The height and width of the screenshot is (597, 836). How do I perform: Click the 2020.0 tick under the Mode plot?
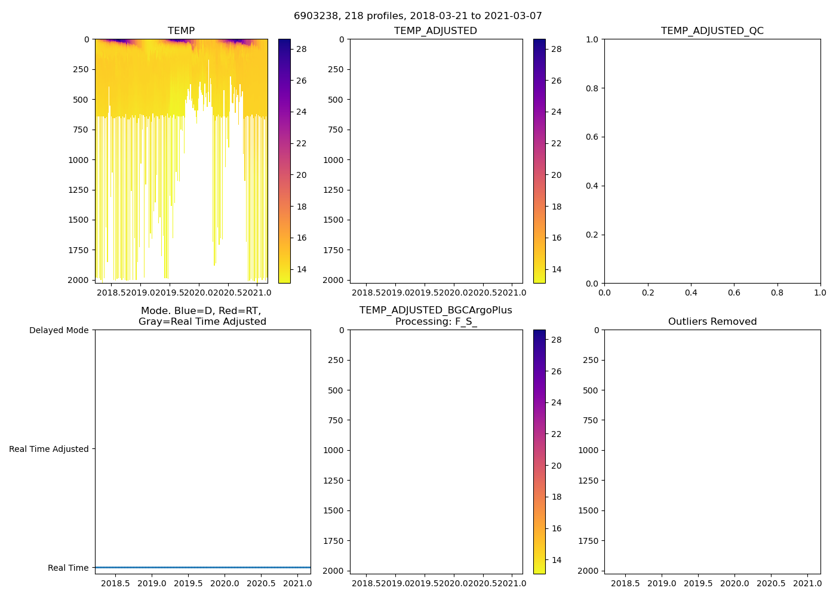[225, 583]
